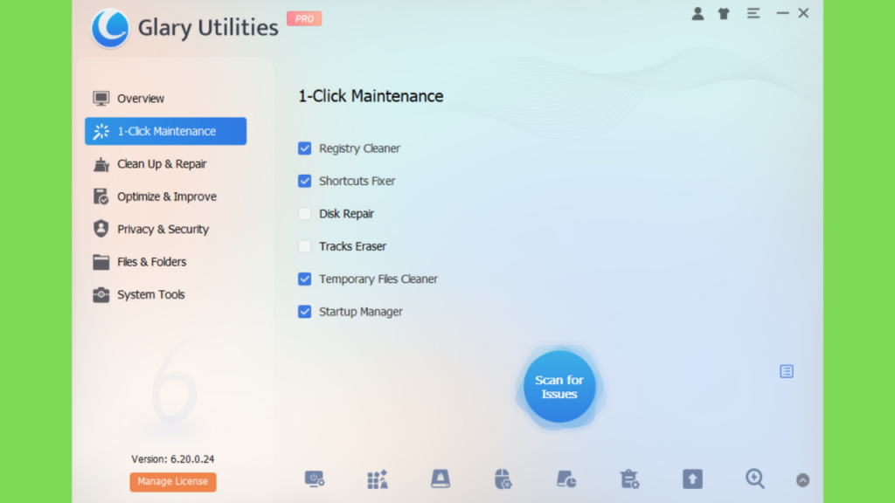Open the list options icon beside the scan button
The height and width of the screenshot is (503, 895).
787,371
